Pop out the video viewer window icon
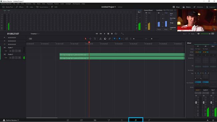 tap(214, 29)
